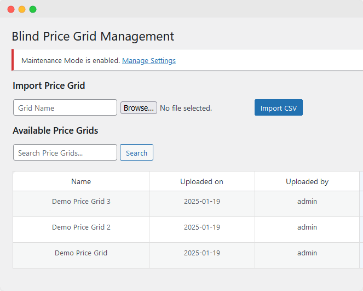Select the Demo Price Grid 2 name
Viewport: 363px width, 291px height.
[x=81, y=227]
